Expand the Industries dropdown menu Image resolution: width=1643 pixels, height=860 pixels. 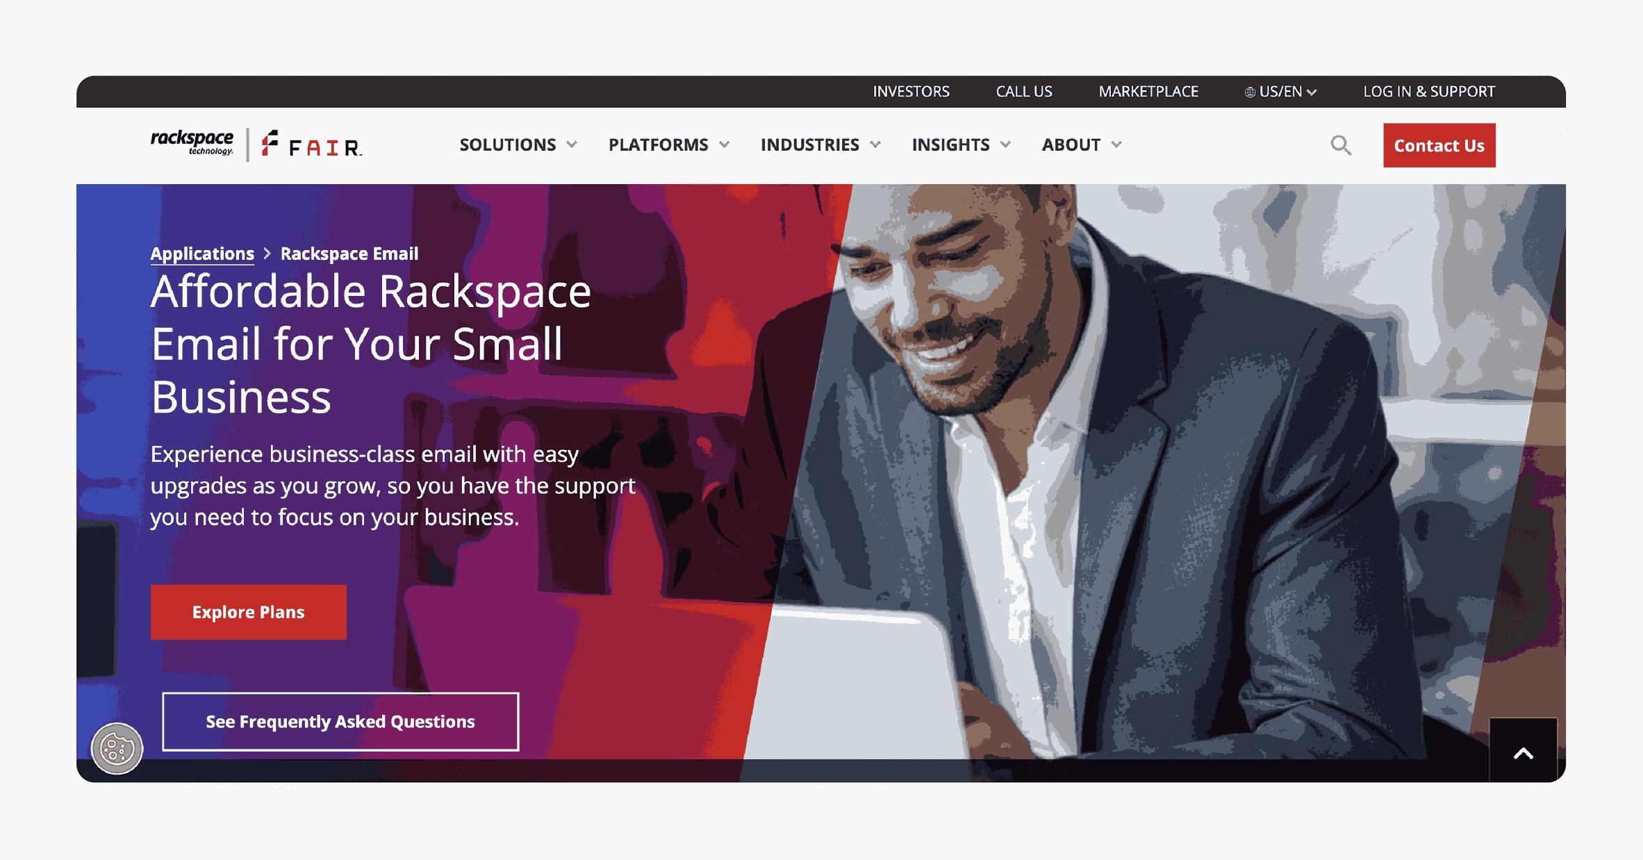point(820,144)
